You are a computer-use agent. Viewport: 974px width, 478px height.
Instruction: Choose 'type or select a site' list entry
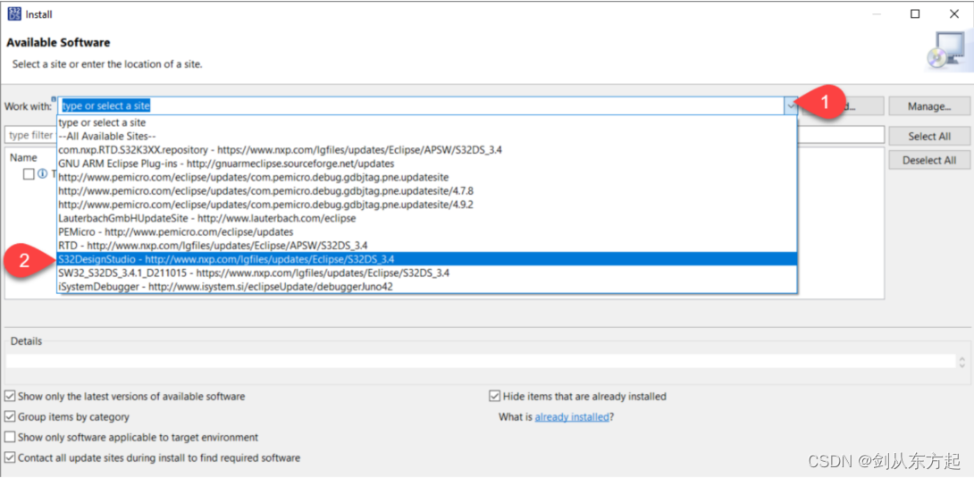coord(426,123)
